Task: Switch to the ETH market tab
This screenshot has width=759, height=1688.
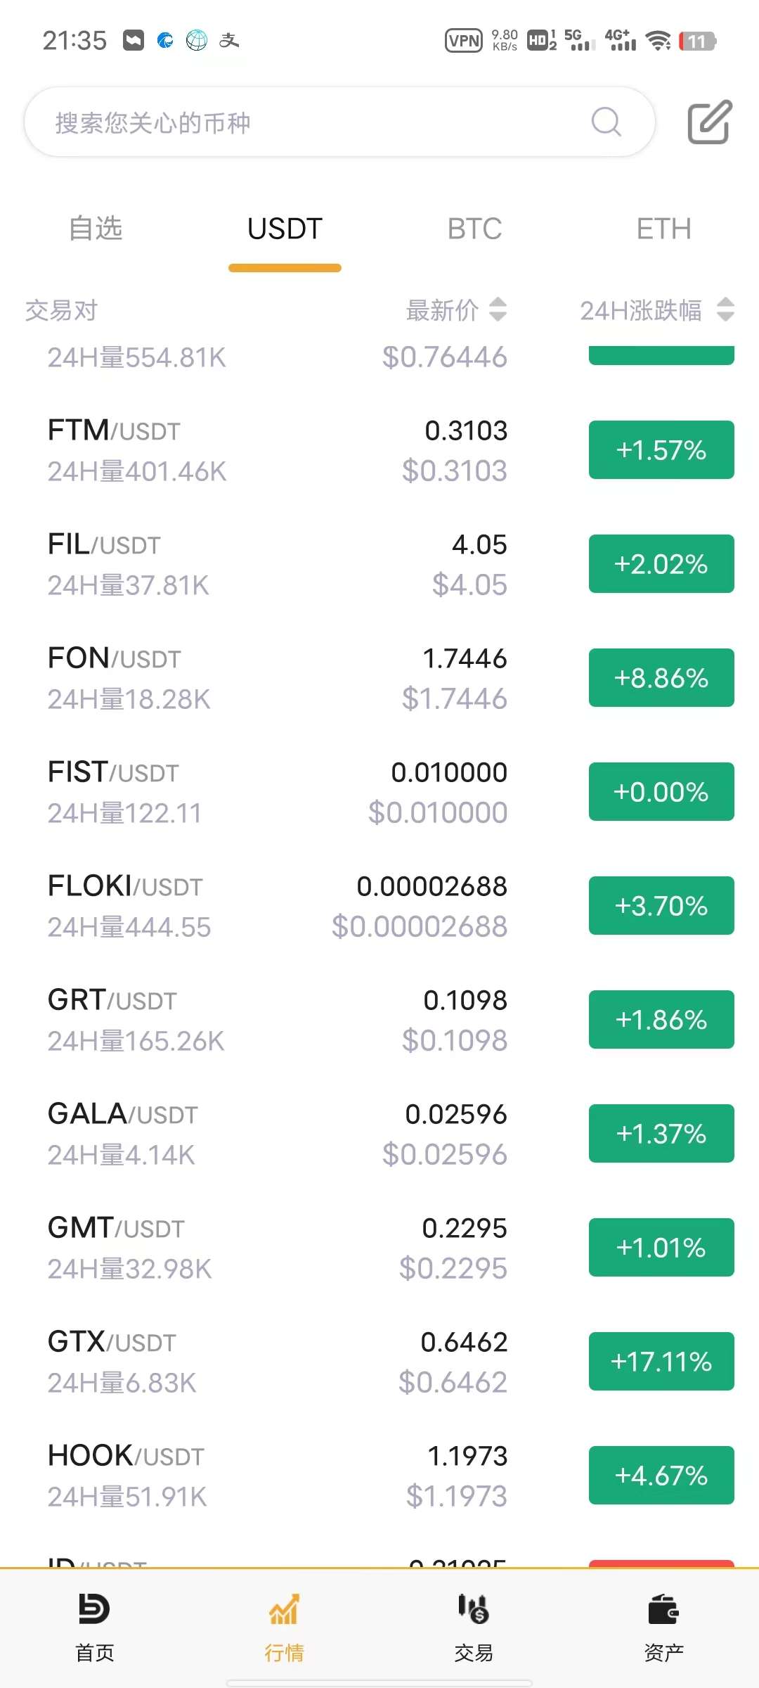Action: point(663,229)
